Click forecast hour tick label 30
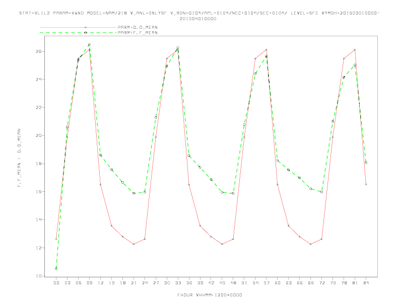 click(167, 283)
